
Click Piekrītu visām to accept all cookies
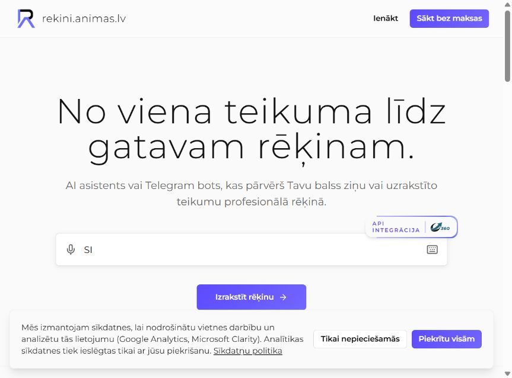pos(446,339)
